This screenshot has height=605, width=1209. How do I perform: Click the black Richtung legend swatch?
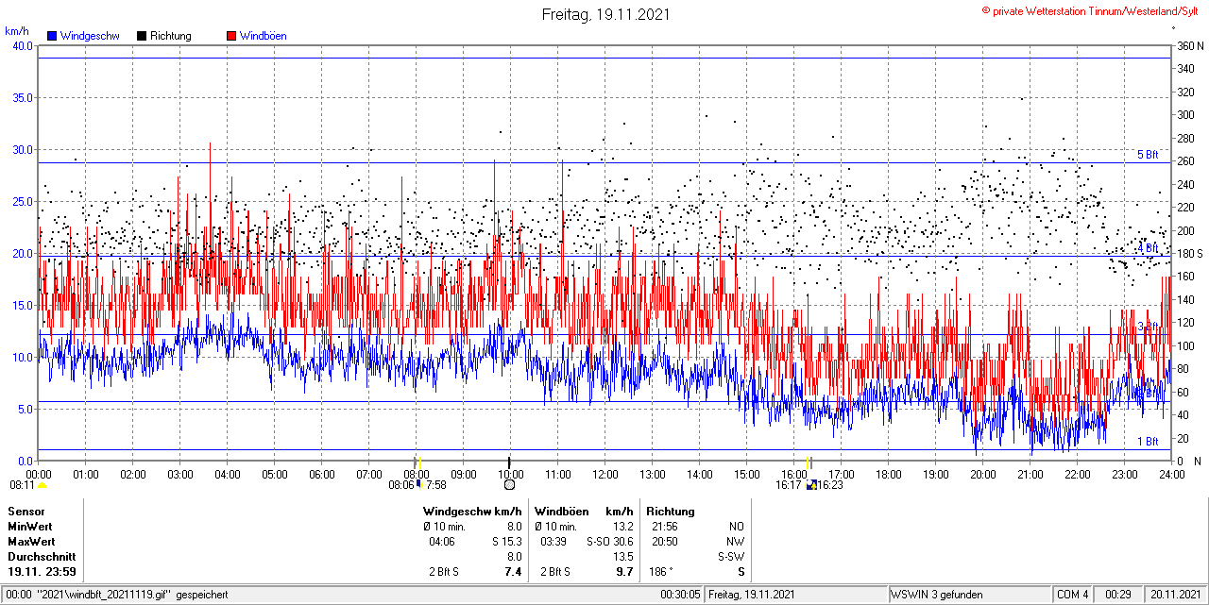click(x=142, y=36)
